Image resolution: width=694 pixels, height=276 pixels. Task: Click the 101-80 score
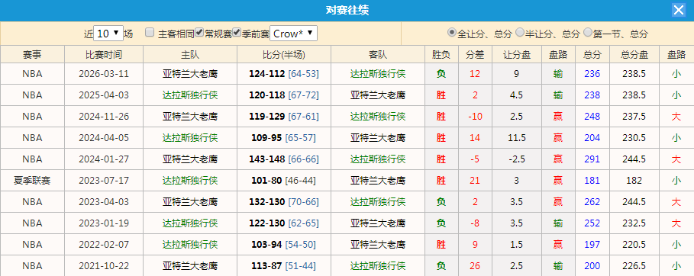coord(266,181)
